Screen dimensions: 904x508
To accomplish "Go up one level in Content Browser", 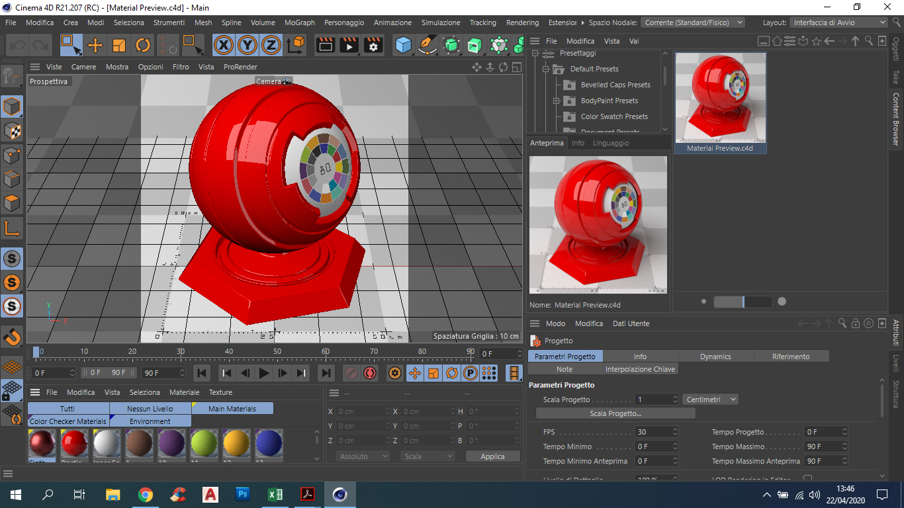I will pos(855,41).
